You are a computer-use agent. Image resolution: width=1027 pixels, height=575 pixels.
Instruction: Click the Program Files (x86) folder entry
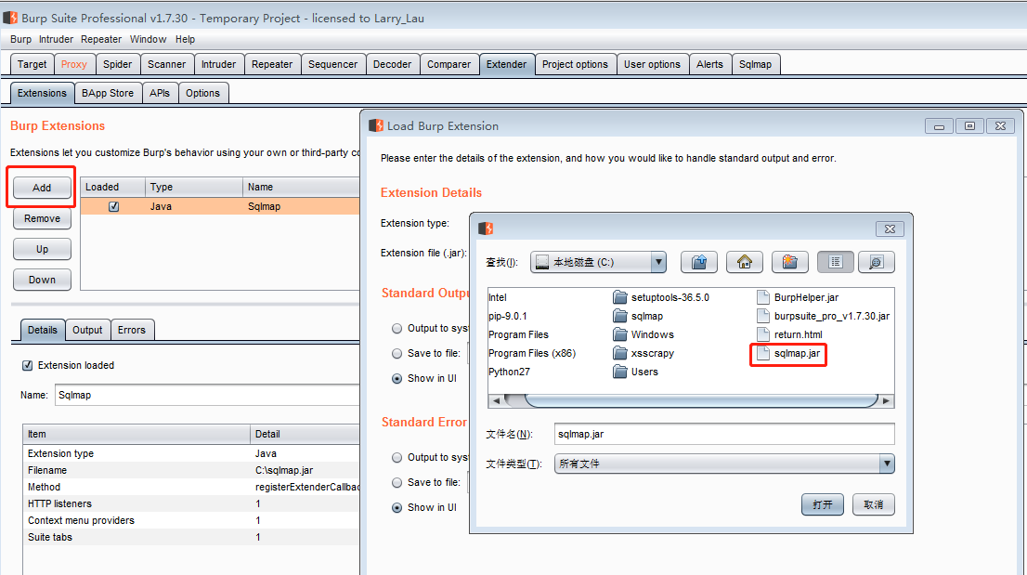pyautogui.click(x=532, y=353)
